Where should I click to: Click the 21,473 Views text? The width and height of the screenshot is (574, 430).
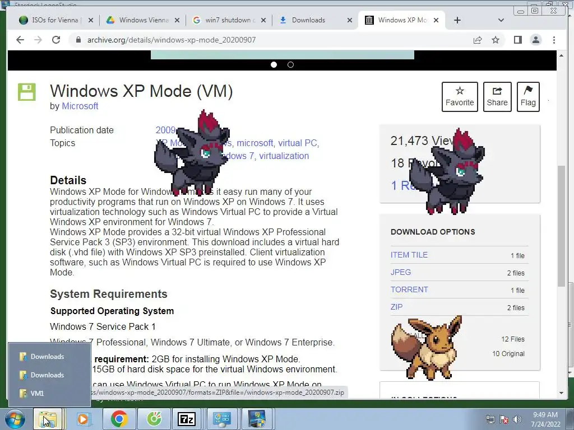pos(423,141)
